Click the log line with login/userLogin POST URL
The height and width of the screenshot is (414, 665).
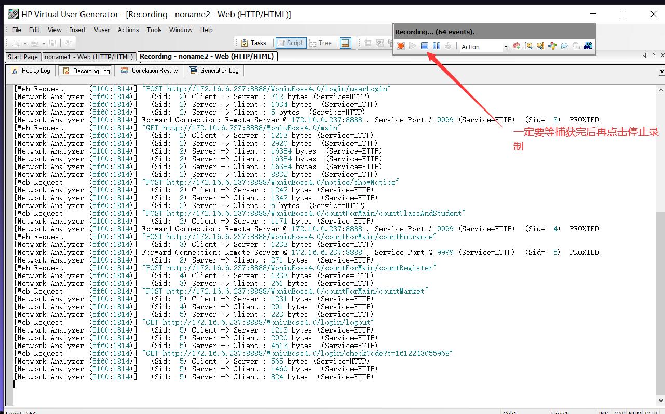point(202,89)
